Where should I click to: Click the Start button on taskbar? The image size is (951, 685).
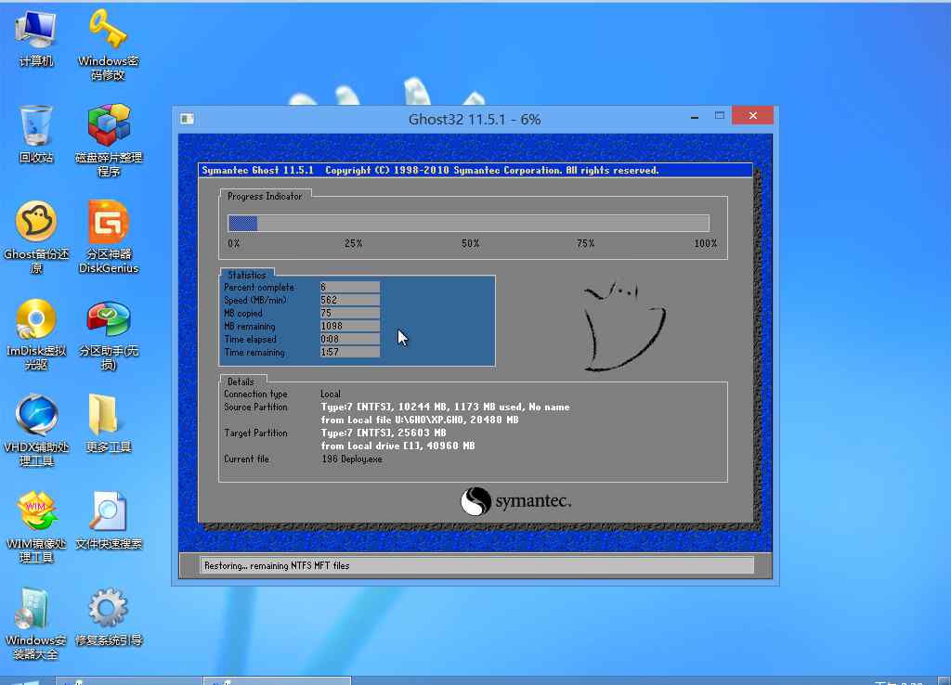coord(24,680)
